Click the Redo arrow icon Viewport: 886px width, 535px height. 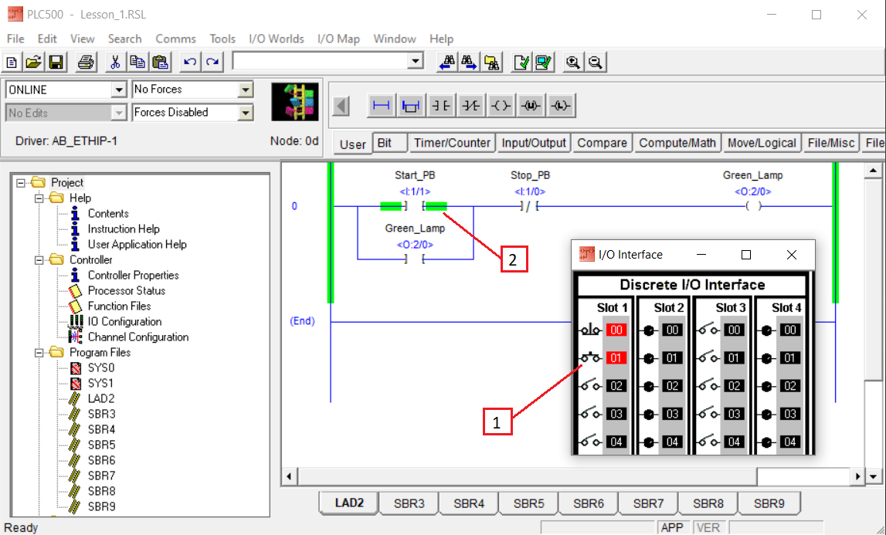point(212,62)
